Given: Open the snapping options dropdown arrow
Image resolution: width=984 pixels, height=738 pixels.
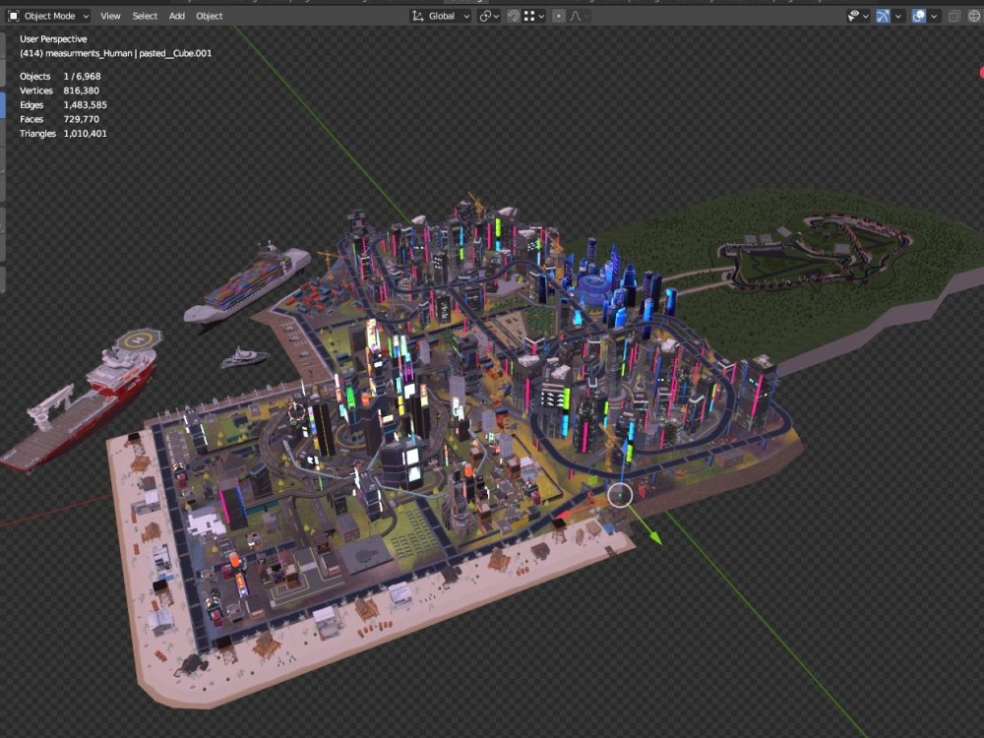Looking at the screenshot, I should [541, 15].
